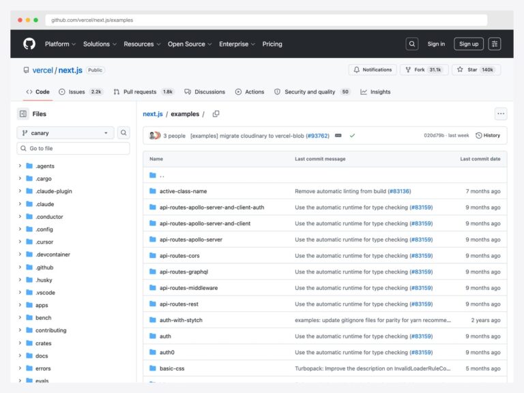Open the Platform dropdown menu

[x=60, y=44]
